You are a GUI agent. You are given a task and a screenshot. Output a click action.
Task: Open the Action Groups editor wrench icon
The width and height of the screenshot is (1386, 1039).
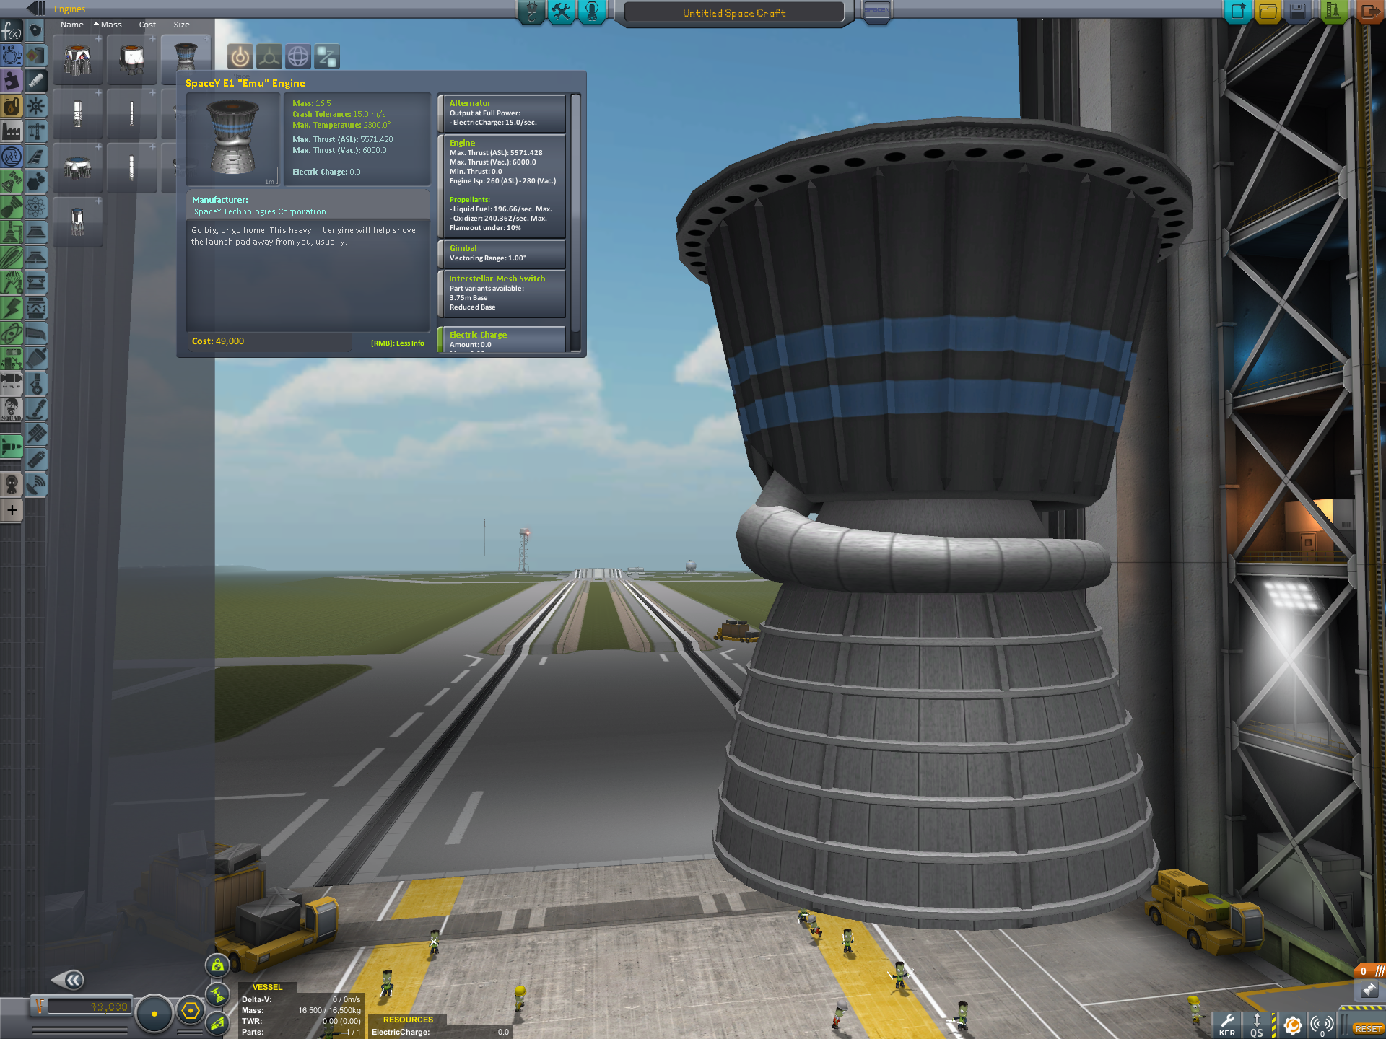pyautogui.click(x=561, y=12)
